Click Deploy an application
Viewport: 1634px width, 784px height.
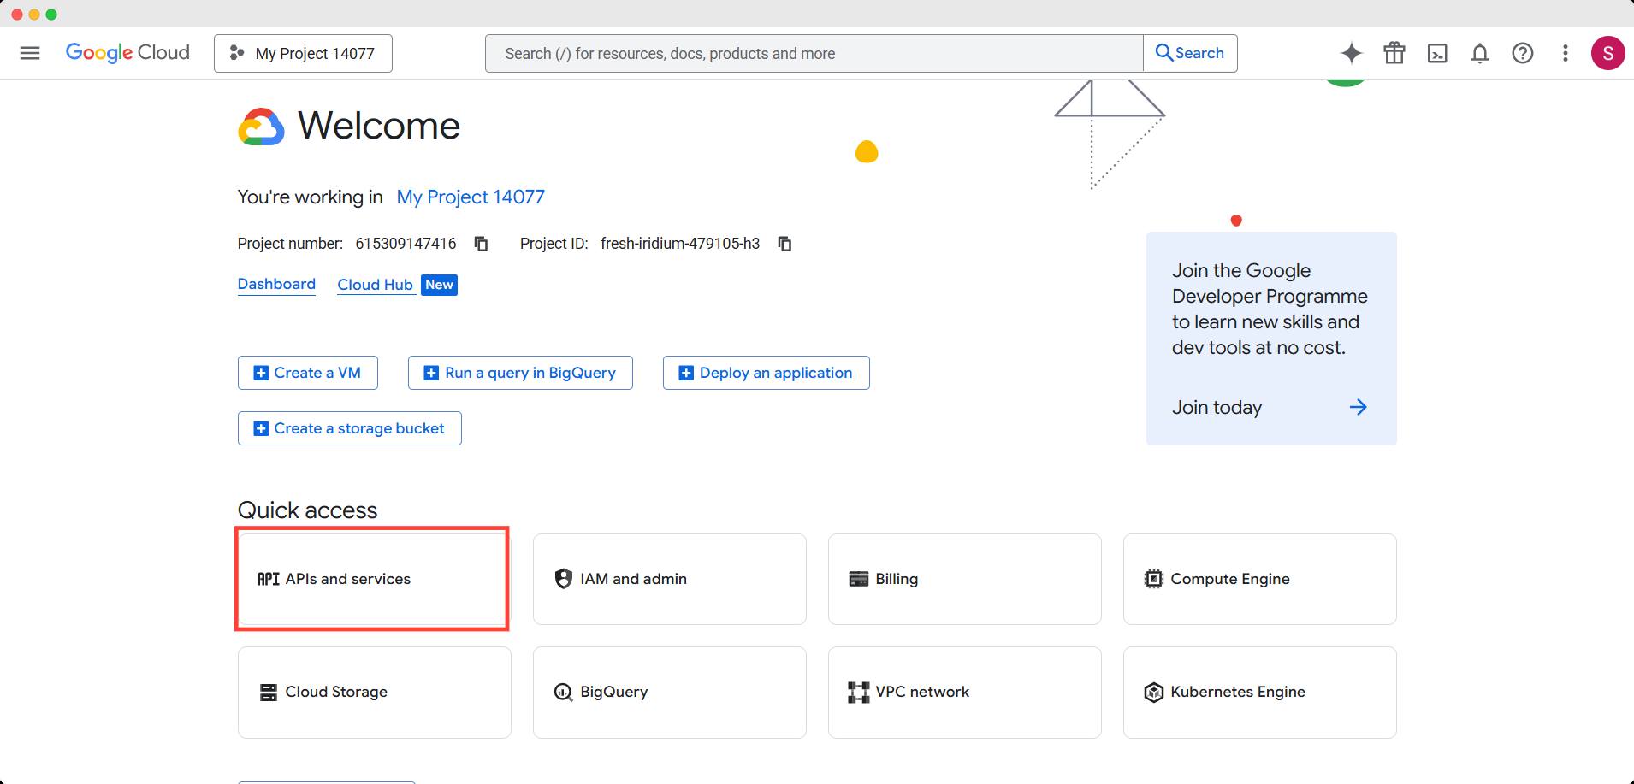point(766,372)
